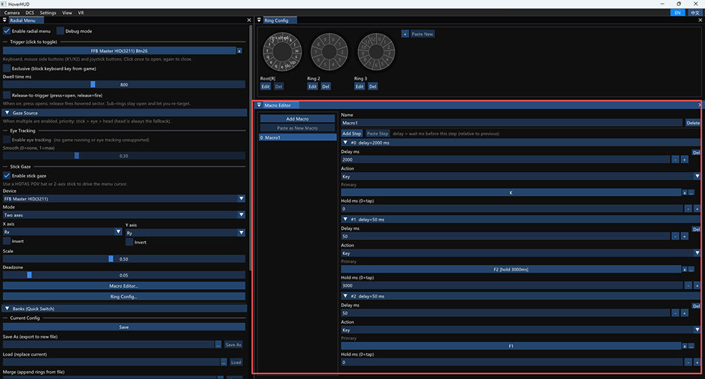Open key picker beside F1 primary binding

click(x=692, y=346)
